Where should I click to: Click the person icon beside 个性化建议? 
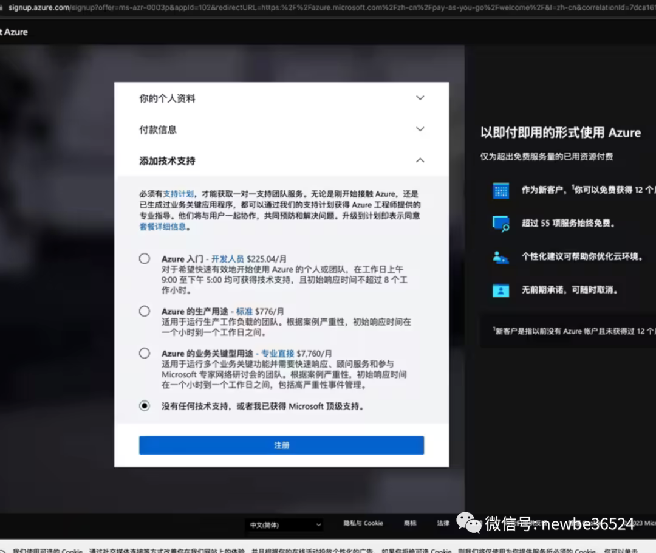pos(501,257)
